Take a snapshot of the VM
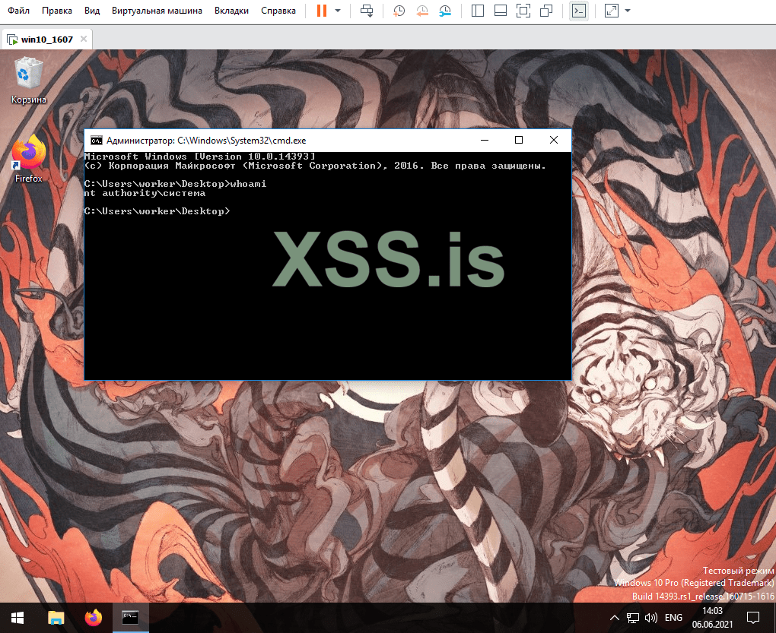 tap(399, 11)
